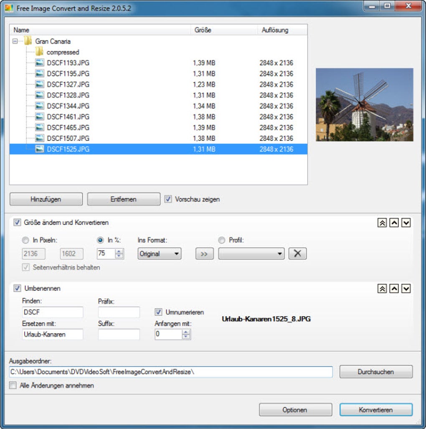Click the percentage value field showing 75
The width and height of the screenshot is (426, 429).
(x=106, y=254)
